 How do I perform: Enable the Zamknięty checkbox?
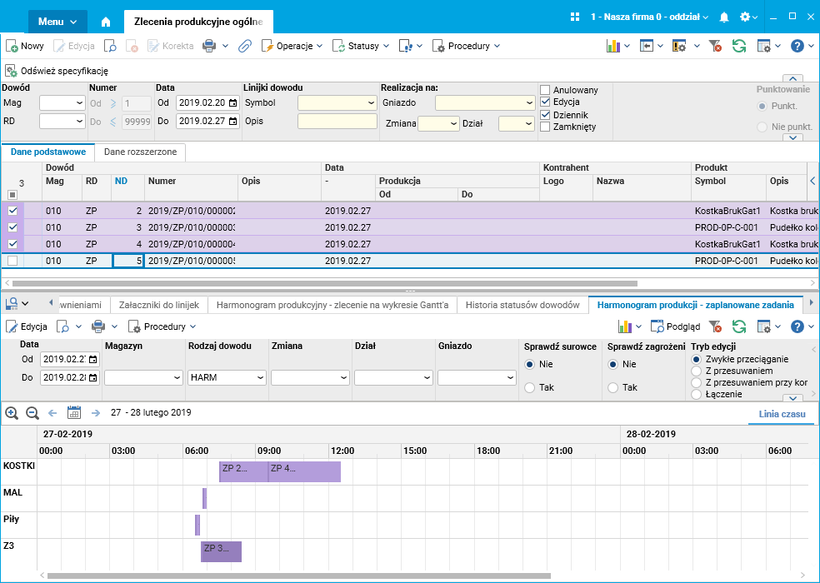tap(545, 127)
